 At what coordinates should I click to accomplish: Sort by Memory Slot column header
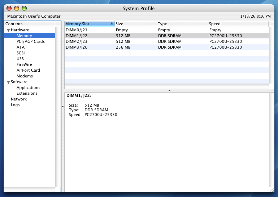click(x=90, y=24)
